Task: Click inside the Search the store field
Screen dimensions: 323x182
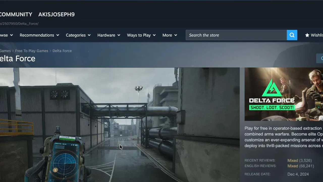Action: tap(236, 35)
